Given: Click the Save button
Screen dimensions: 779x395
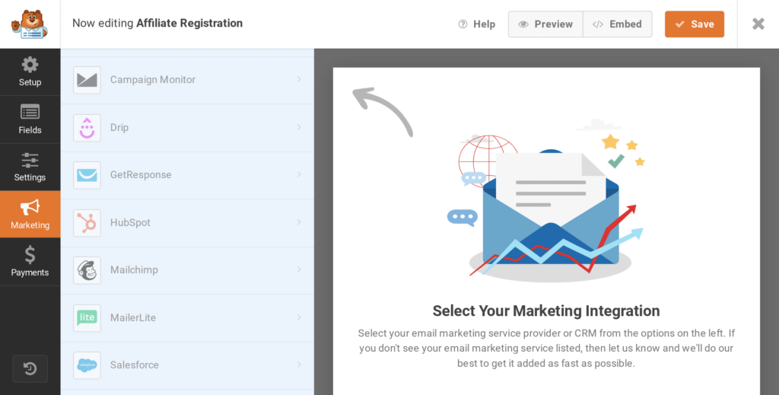Looking at the screenshot, I should (x=694, y=24).
